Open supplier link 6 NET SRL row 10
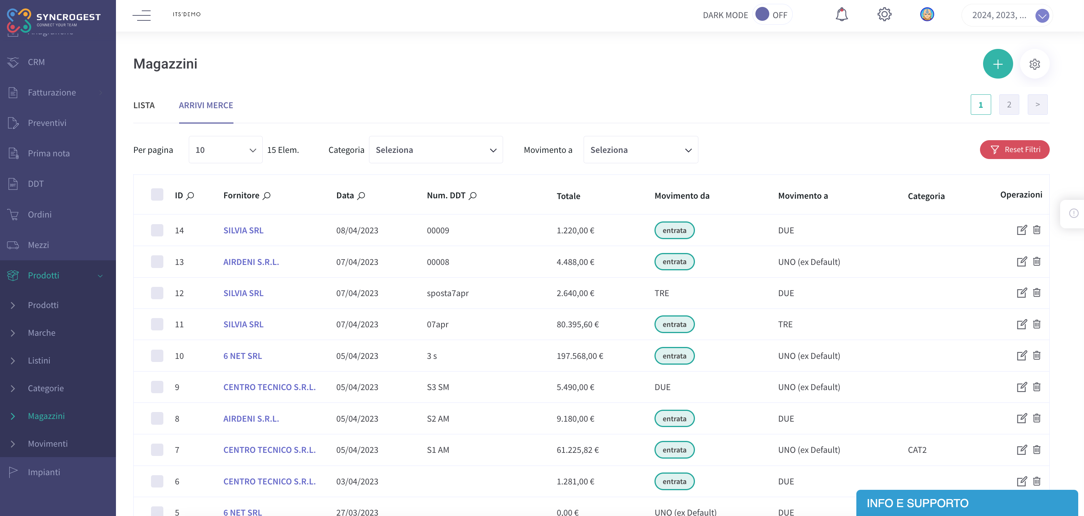This screenshot has height=516, width=1084. point(243,356)
